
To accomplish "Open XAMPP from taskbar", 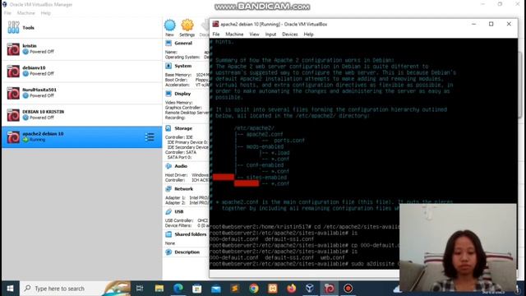I will [x=272, y=289].
